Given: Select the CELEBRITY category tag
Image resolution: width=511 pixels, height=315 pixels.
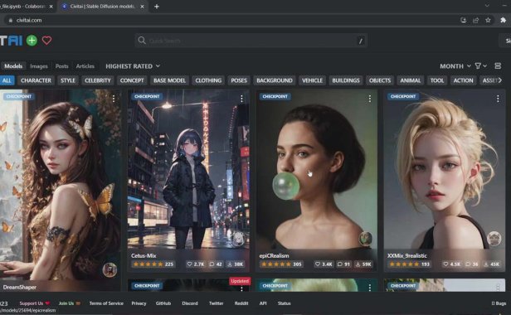Looking at the screenshot, I should [x=97, y=80].
